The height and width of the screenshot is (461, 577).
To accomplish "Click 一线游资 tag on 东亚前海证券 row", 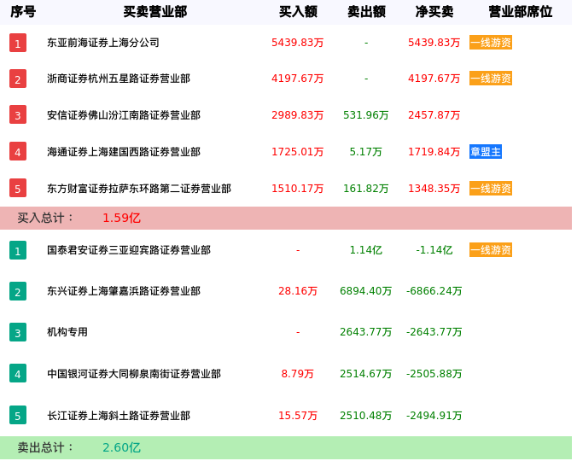I will click(491, 43).
